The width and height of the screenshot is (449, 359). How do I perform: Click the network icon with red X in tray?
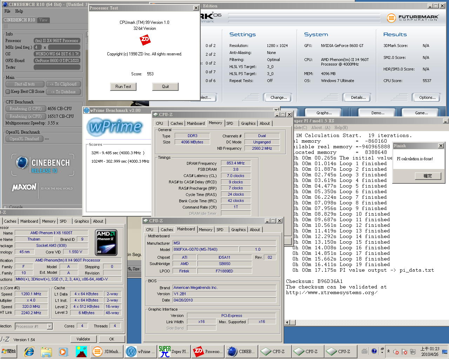click(x=404, y=352)
